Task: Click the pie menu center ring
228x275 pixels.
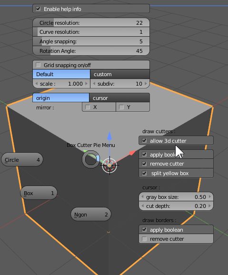Action: tap(91, 159)
